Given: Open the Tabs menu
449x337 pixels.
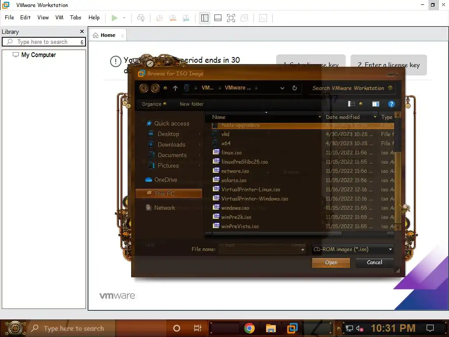Looking at the screenshot, I should (75, 18).
